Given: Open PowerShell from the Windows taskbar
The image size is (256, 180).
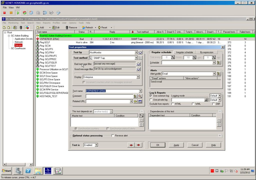Looking at the screenshot, I should 28,171.
